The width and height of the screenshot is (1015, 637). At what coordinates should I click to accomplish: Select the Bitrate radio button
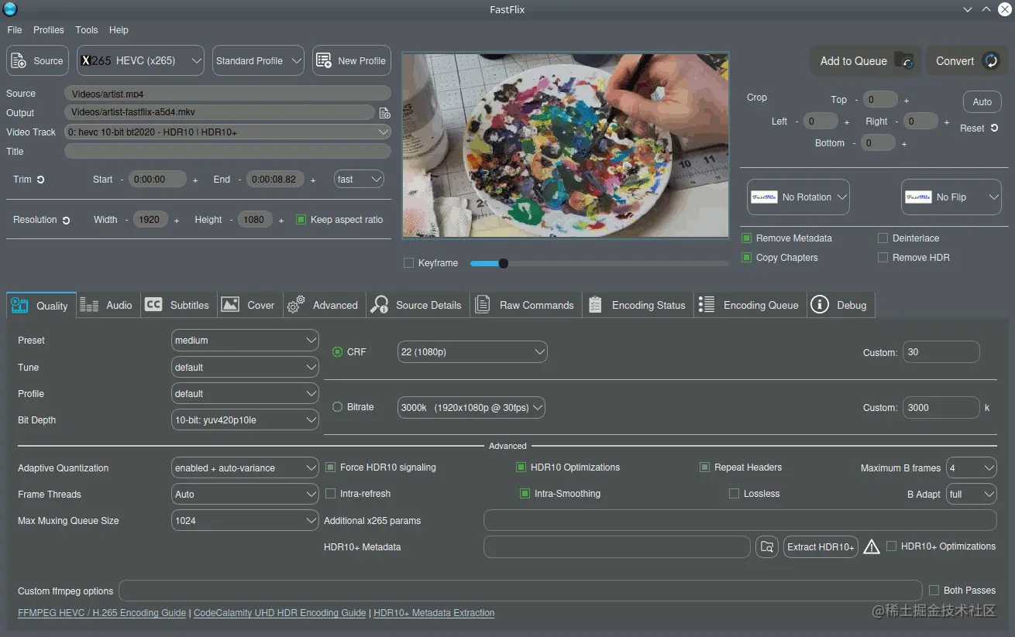[337, 407]
